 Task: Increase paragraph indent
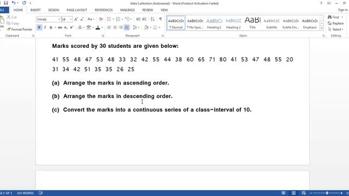[144, 20]
